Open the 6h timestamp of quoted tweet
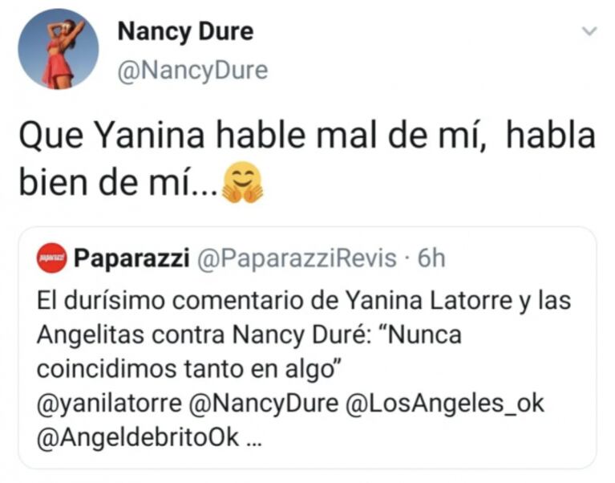Screen dimensions: 615x483 coord(432,258)
